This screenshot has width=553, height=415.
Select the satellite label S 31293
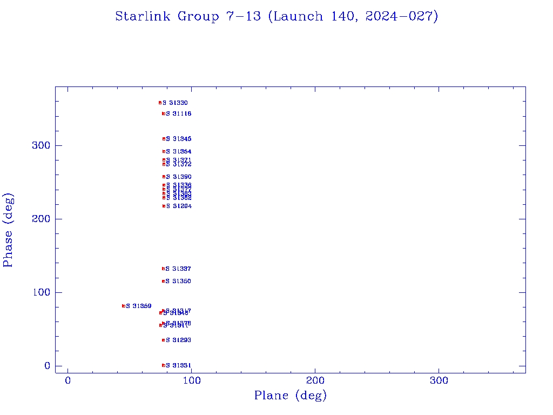[x=178, y=340]
